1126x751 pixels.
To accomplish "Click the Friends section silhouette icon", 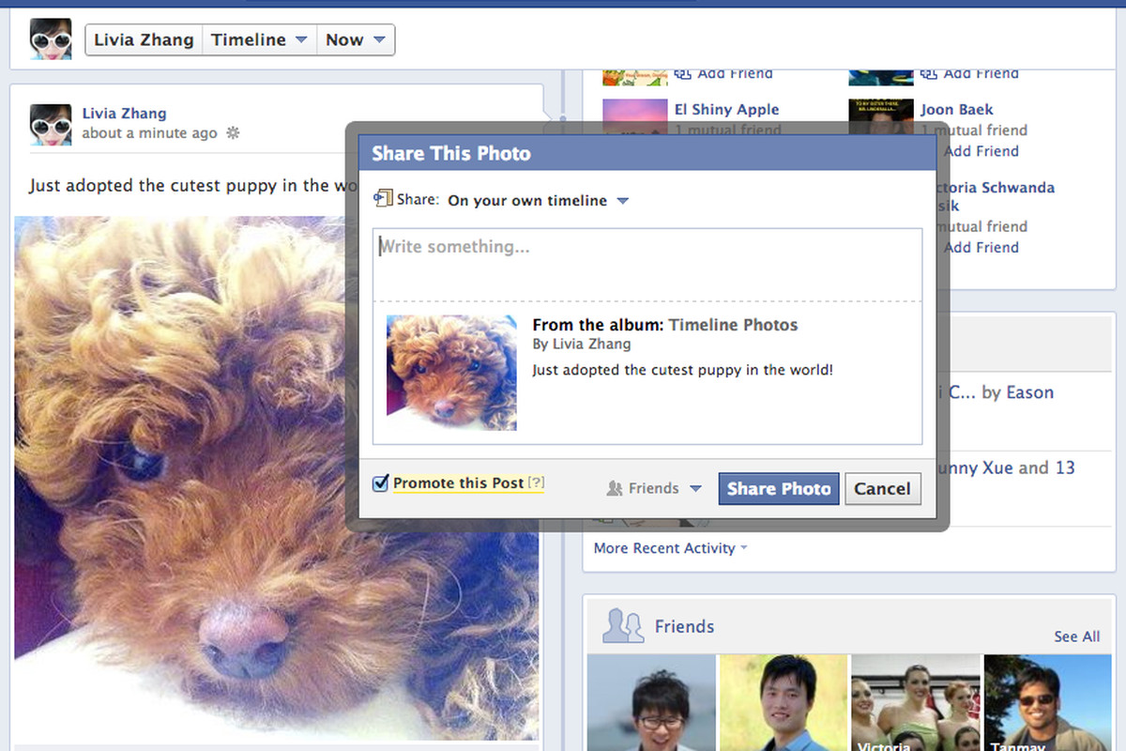I will pos(623,626).
